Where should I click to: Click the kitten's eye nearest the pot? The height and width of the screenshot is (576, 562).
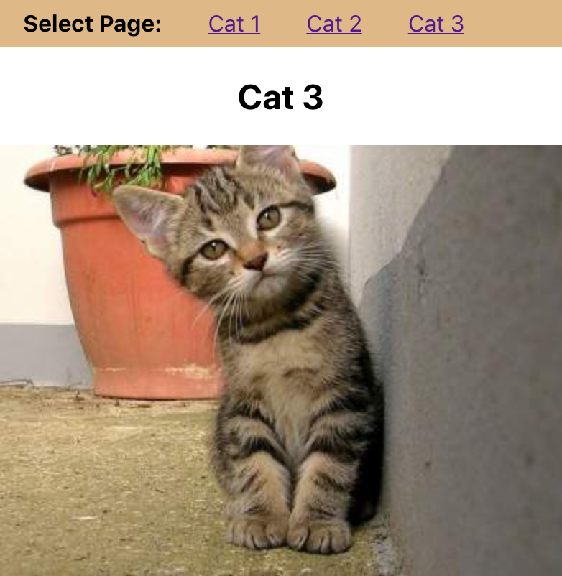coord(214,250)
